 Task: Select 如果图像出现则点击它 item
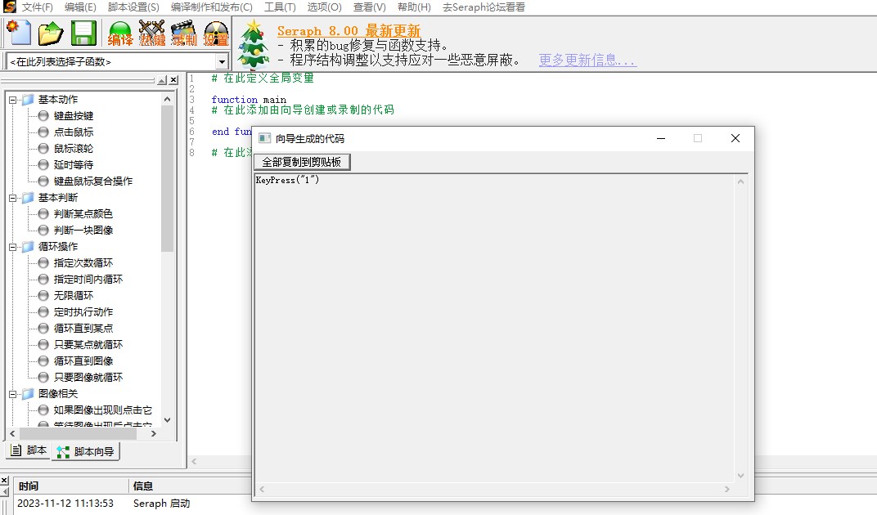click(102, 410)
